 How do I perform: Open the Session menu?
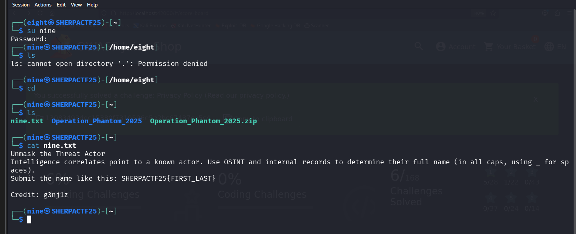(21, 5)
